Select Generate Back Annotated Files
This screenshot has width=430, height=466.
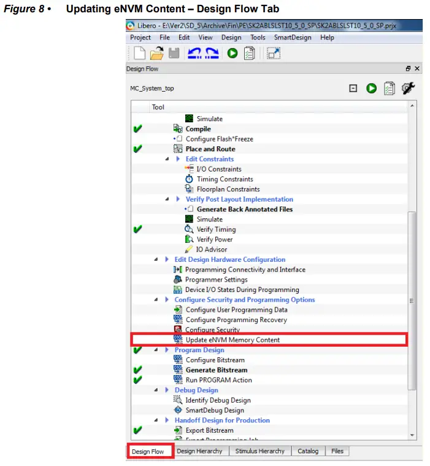pos(245,209)
